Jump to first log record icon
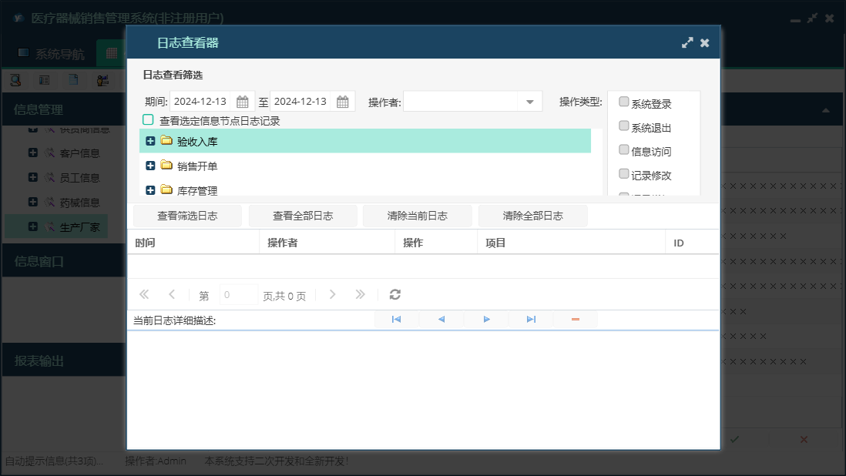The width and height of the screenshot is (846, 476). [396, 319]
